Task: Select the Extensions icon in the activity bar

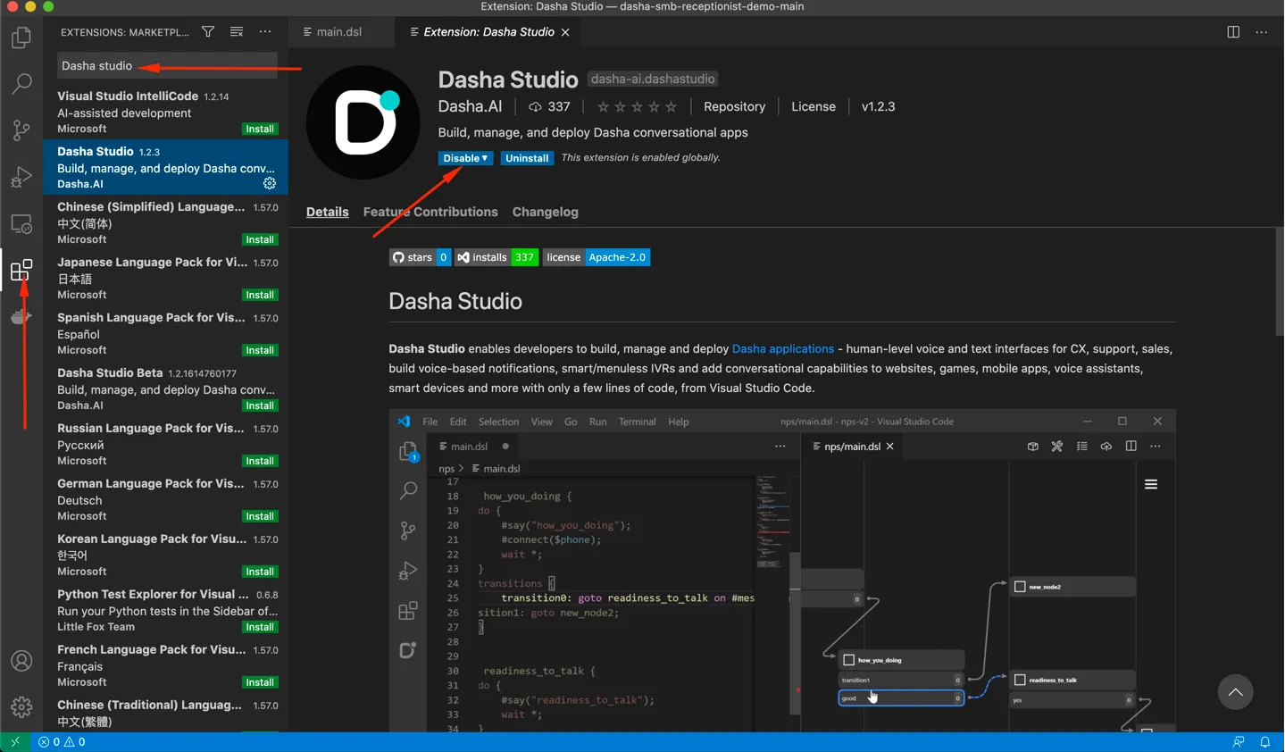Action: click(21, 270)
